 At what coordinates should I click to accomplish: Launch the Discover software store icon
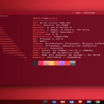point(54,102)
